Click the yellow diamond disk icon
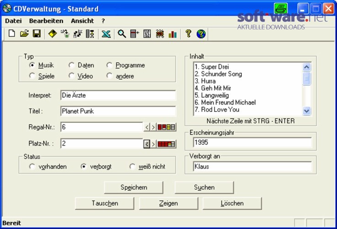 pyautogui.click(x=53, y=34)
